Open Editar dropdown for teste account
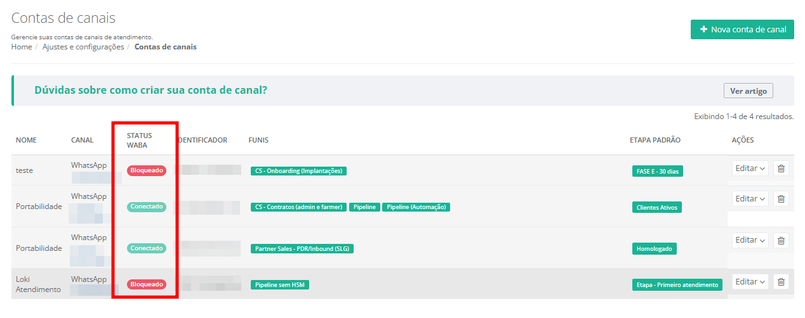This screenshot has height=318, width=805. point(750,169)
